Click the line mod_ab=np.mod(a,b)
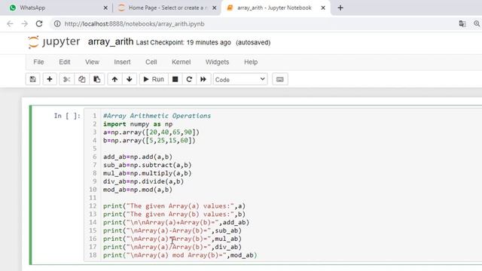This screenshot has width=482, height=271. point(138,190)
